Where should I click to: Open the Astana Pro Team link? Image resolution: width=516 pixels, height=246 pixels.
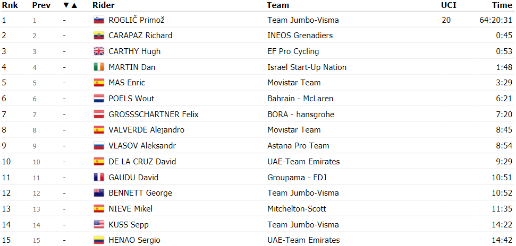[x=299, y=145]
